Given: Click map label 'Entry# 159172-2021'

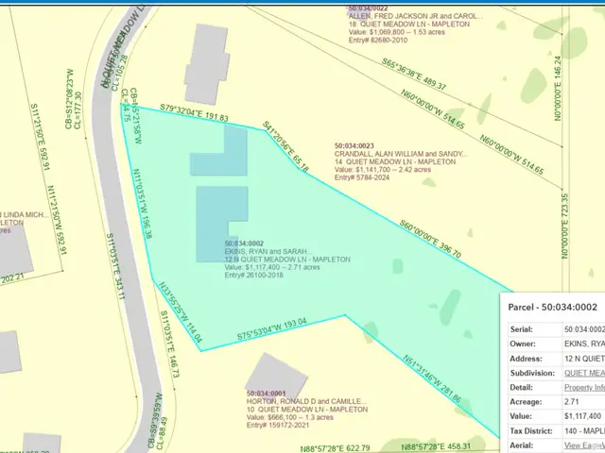Looking at the screenshot, I should [x=278, y=426].
